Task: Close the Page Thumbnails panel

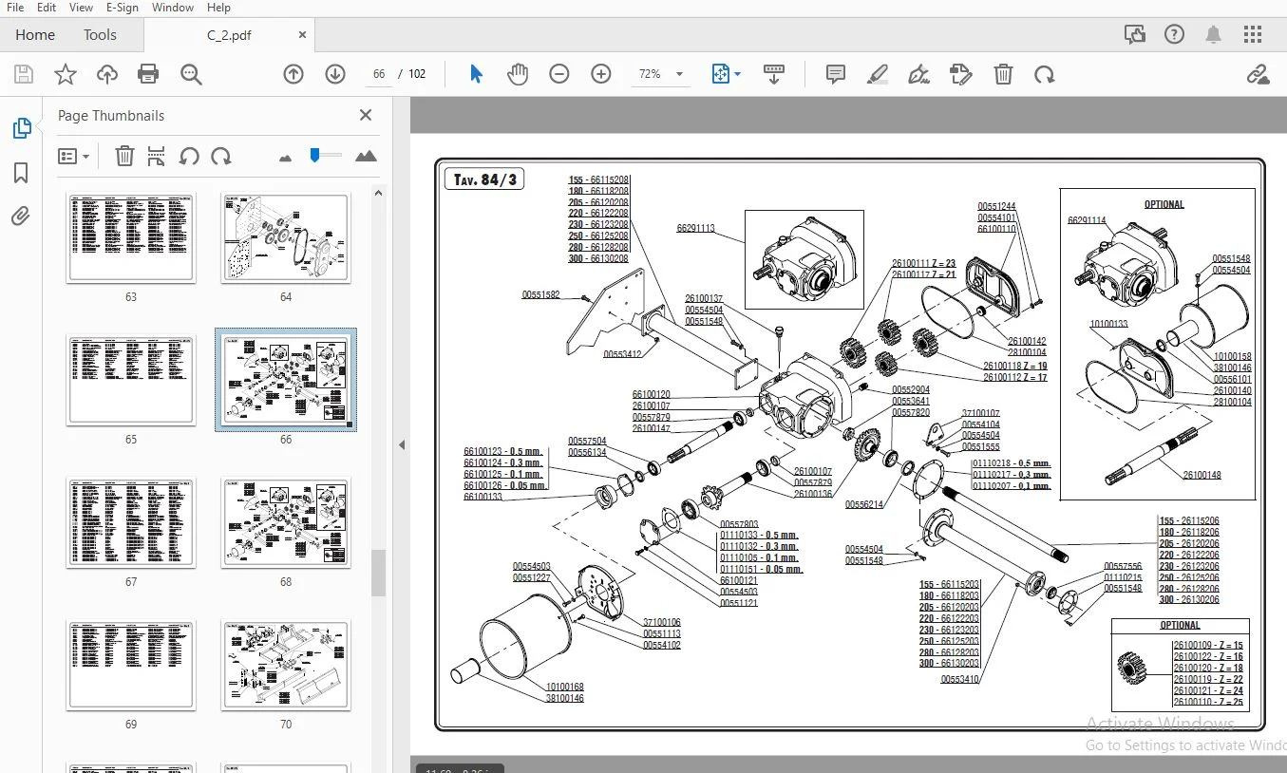Action: [366, 115]
